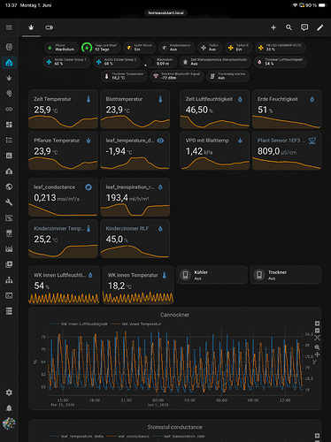Open the Pflanze Temperatur card
The height and width of the screenshot is (442, 331).
click(63, 151)
